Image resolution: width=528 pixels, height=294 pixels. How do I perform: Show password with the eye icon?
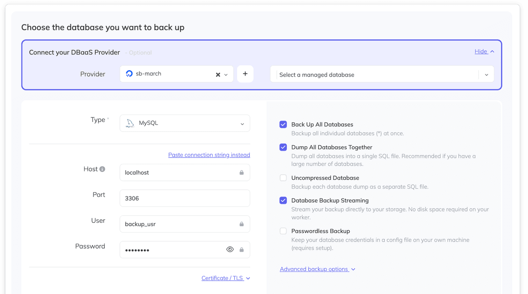230,249
